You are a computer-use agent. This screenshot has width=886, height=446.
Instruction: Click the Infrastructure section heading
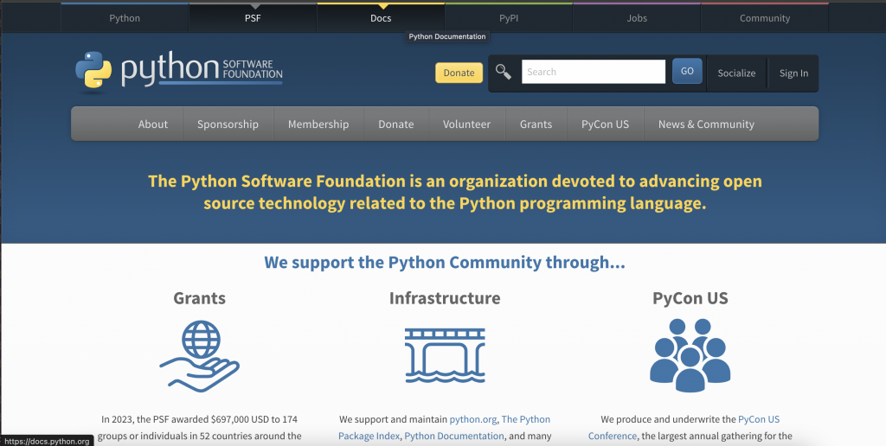(x=445, y=298)
